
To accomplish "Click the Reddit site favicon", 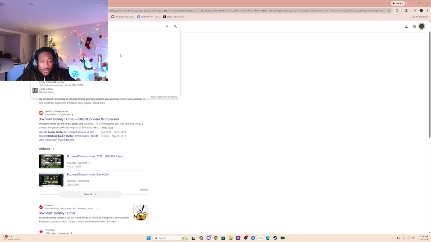I will [x=41, y=113].
